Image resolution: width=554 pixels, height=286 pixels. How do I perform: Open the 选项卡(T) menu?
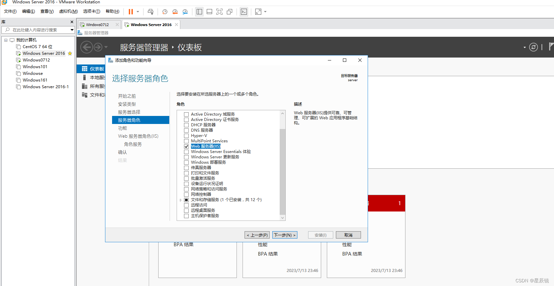(x=92, y=11)
